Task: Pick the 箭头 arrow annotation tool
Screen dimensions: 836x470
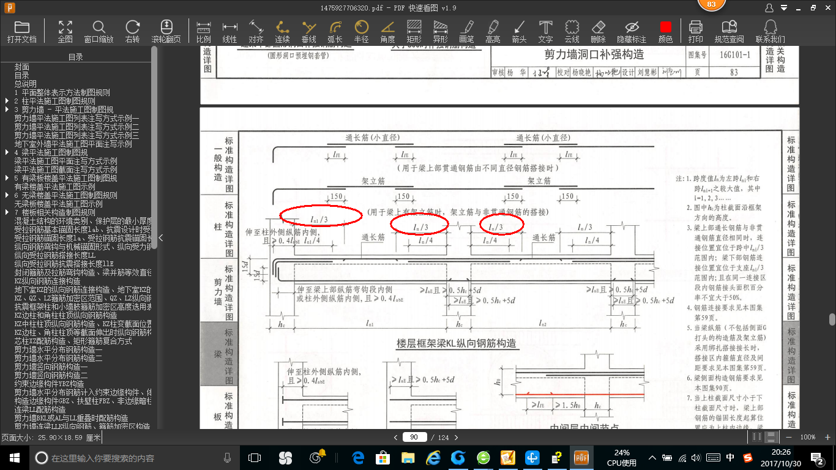Action: 519,31
